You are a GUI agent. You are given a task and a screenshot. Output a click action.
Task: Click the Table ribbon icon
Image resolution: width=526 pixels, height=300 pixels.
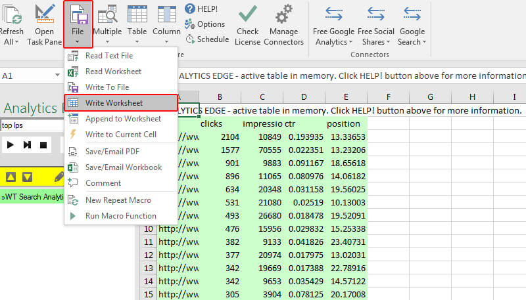pyautogui.click(x=137, y=14)
